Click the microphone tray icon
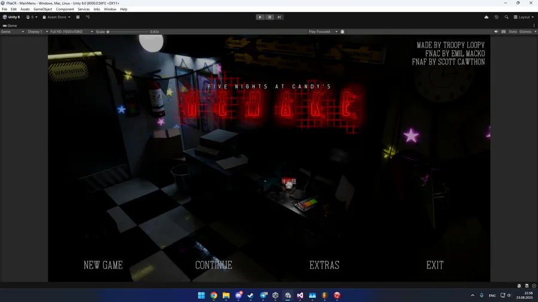The height and width of the screenshot is (302, 538). pos(481,295)
